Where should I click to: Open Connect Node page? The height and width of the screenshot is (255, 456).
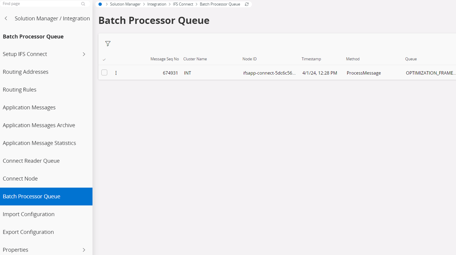click(x=20, y=179)
